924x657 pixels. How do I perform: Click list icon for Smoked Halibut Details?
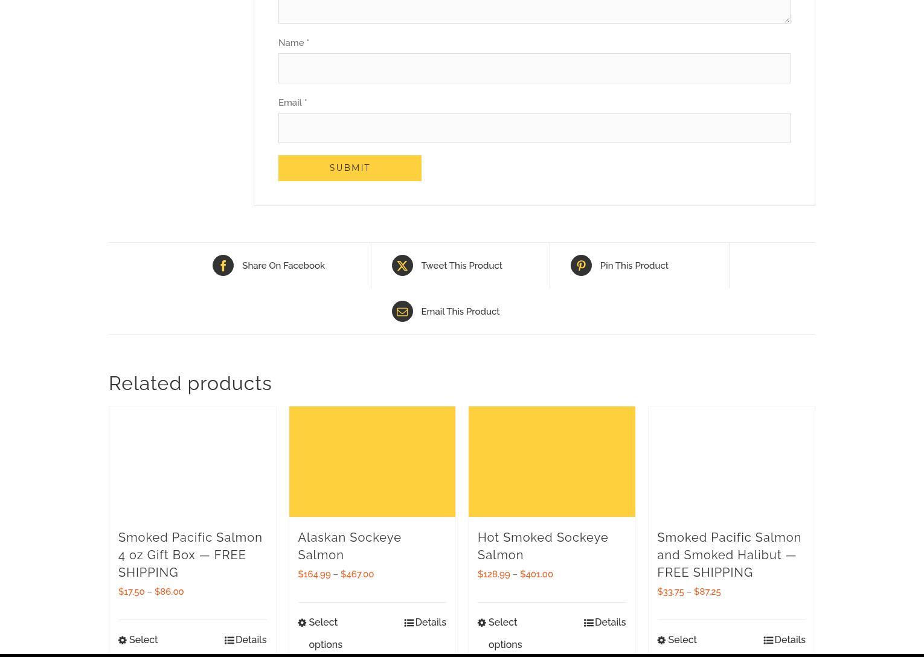coord(768,640)
